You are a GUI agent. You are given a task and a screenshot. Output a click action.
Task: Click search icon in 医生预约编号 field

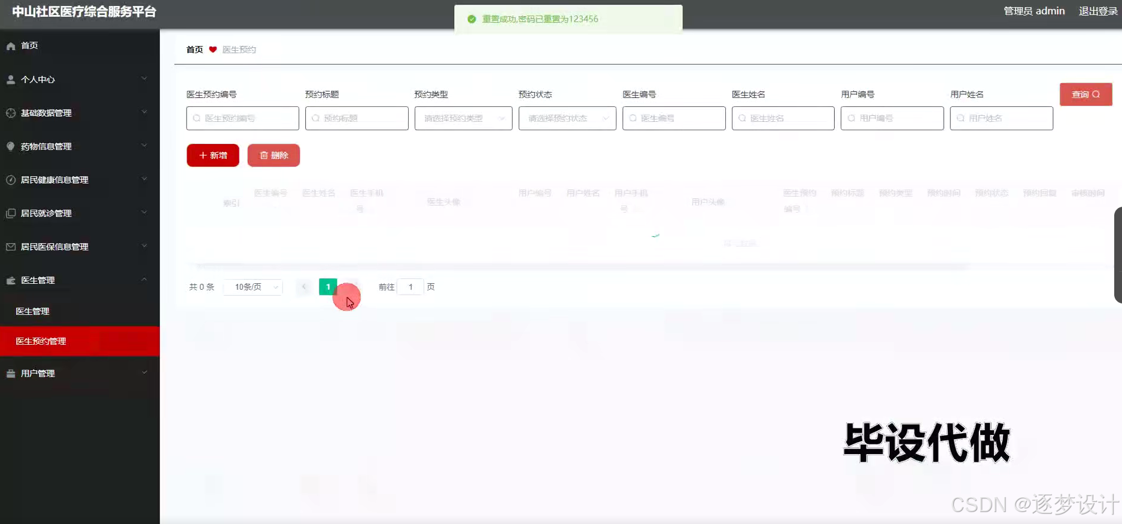tap(196, 118)
